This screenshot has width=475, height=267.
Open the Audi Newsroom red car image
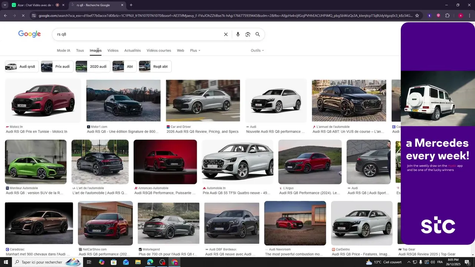coord(295,223)
